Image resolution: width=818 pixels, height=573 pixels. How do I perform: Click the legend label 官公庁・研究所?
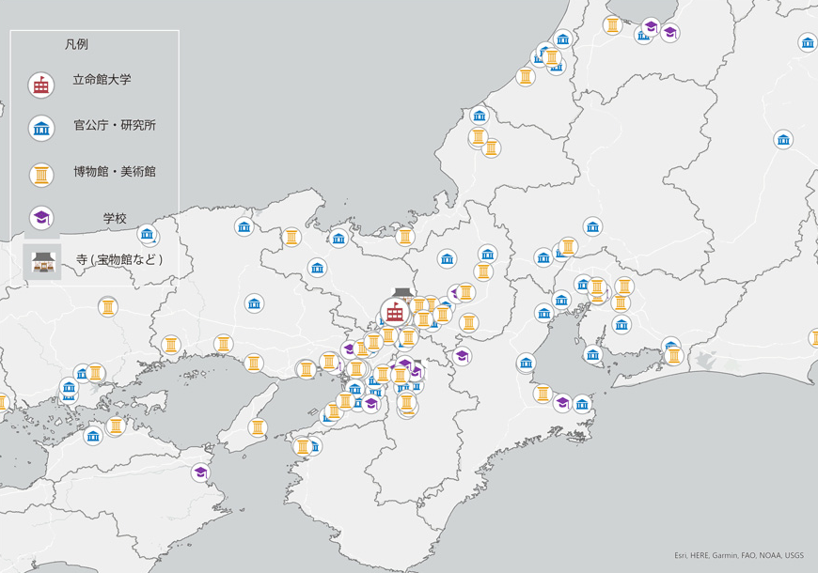pyautogui.click(x=115, y=125)
